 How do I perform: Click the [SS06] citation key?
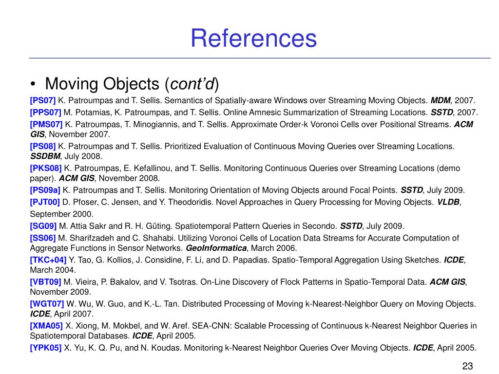click(43, 238)
